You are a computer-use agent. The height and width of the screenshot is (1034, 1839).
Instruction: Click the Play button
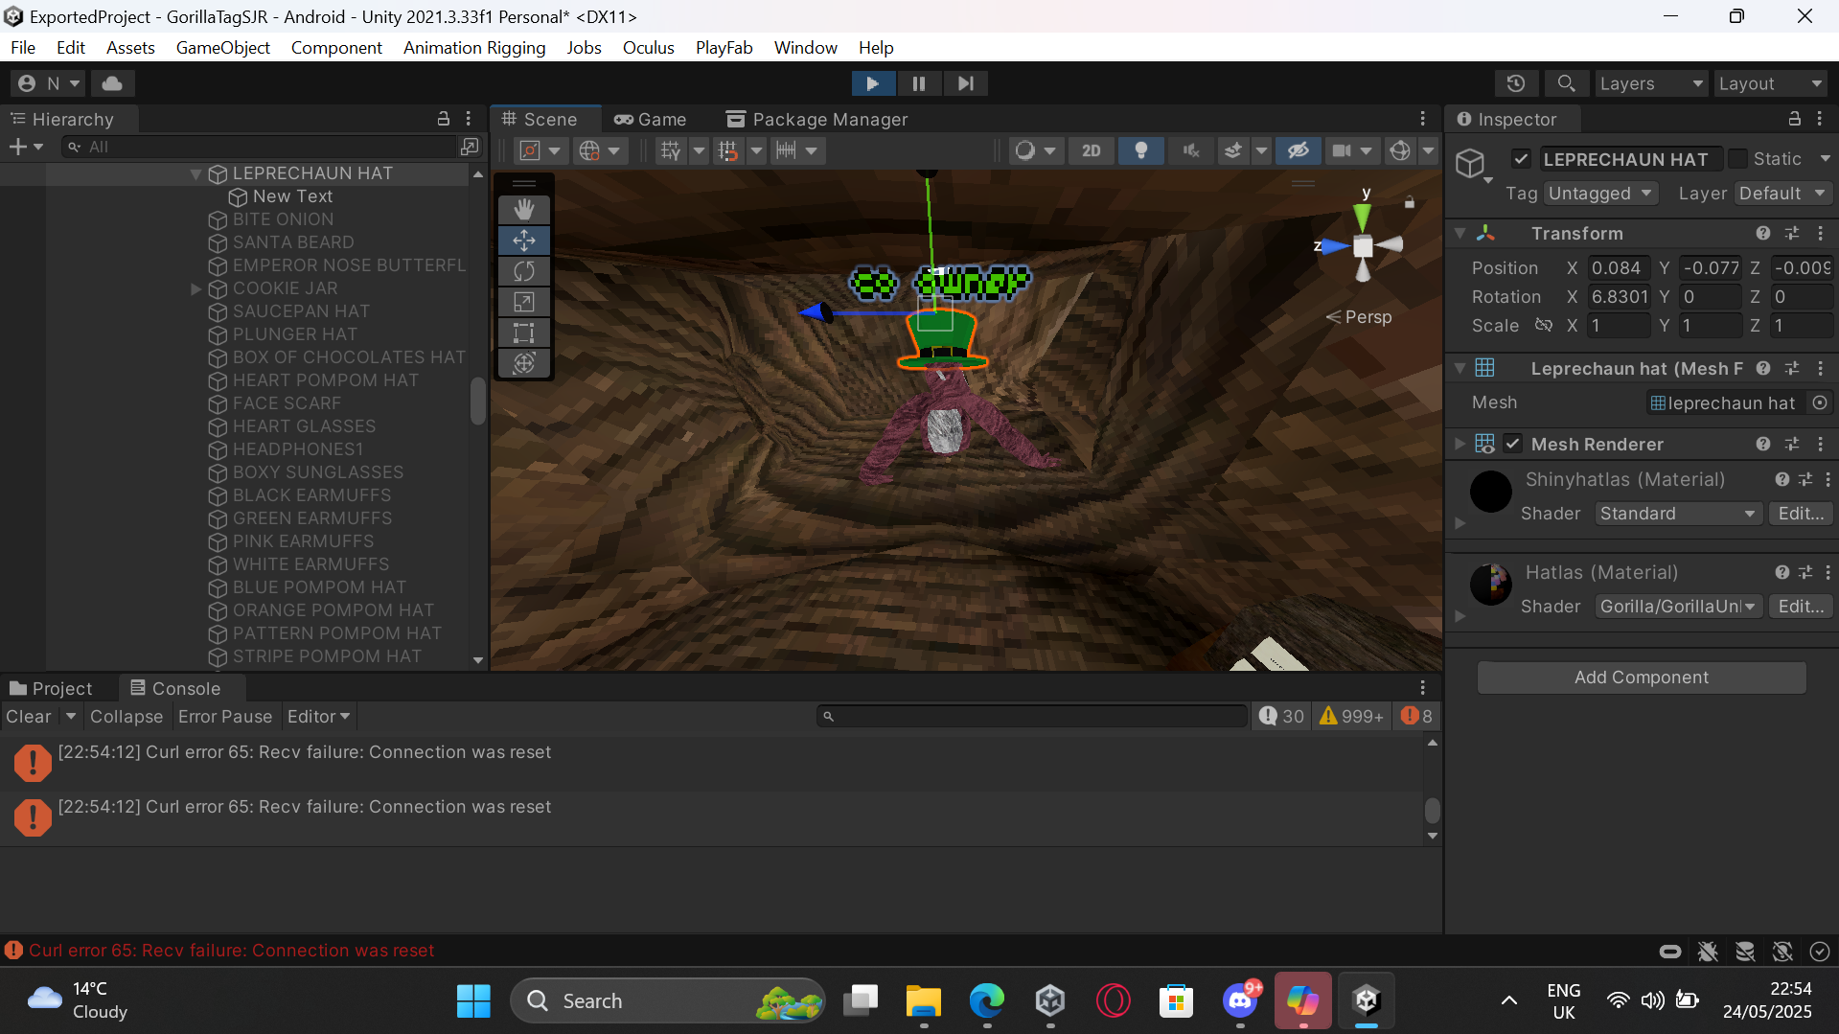point(873,83)
